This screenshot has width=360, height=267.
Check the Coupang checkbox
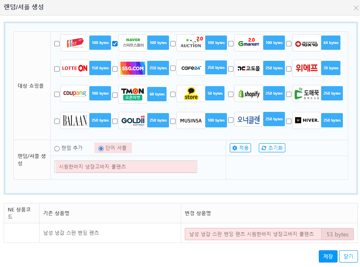(57, 94)
